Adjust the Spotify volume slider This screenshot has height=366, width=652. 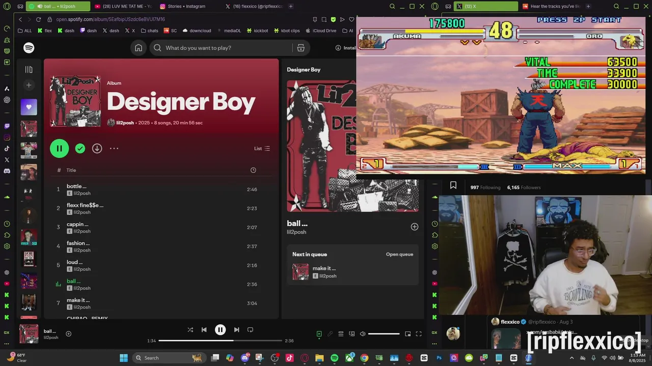point(384,334)
